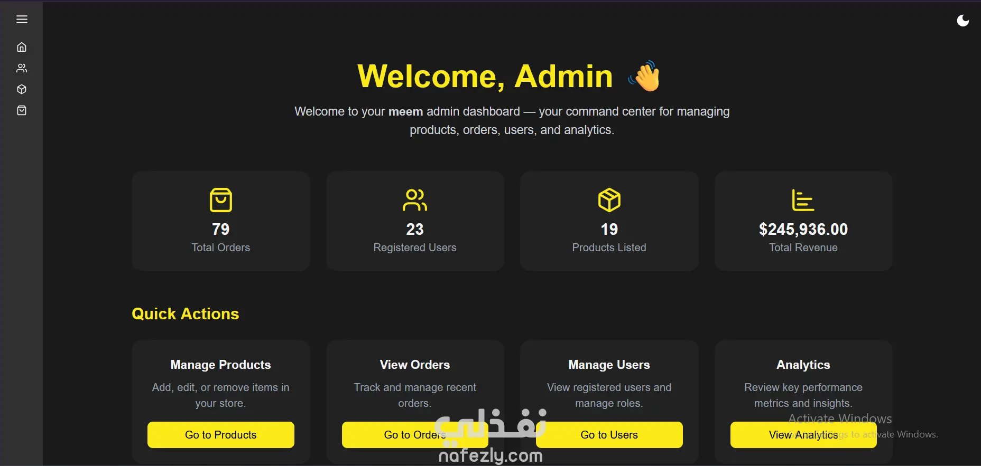Click the text 'Track and manage recent orders.'
Image resolution: width=981 pixels, height=466 pixels.
415,395
